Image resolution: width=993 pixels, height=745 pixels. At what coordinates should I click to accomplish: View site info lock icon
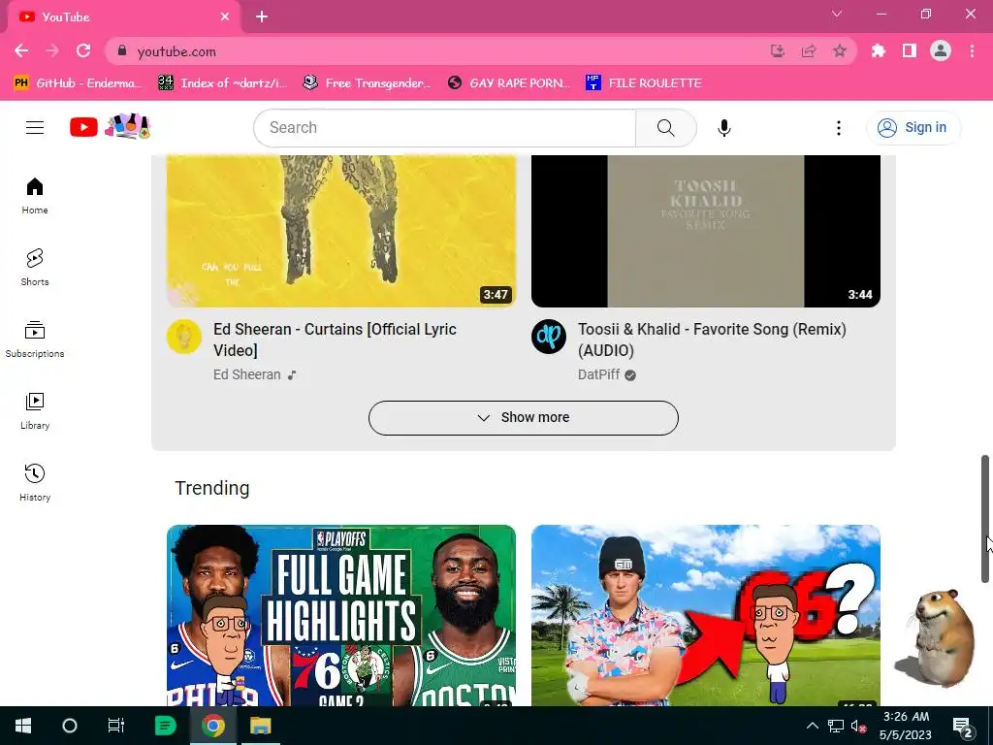[x=122, y=50]
